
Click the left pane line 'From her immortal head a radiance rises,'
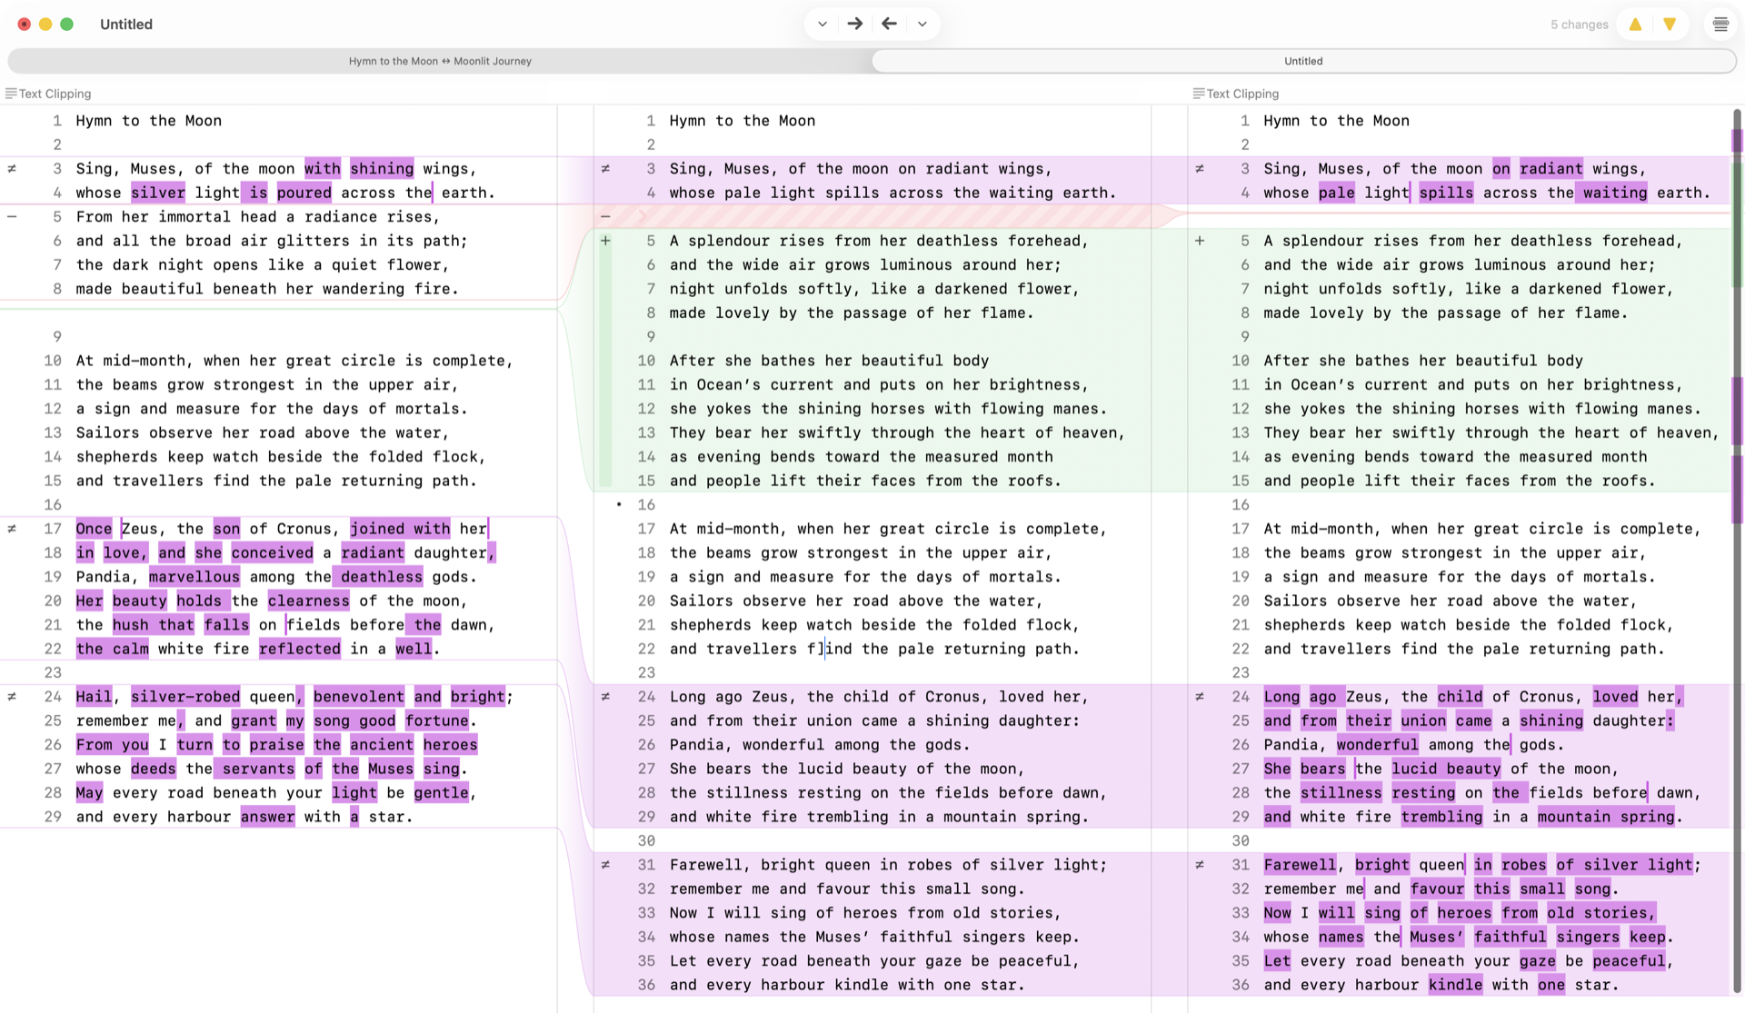pos(258,216)
